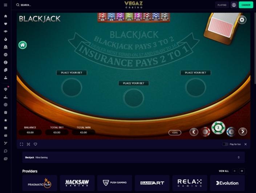Enter fullscreen mode below the game
This screenshot has width=256, height=193.
(x=21, y=144)
